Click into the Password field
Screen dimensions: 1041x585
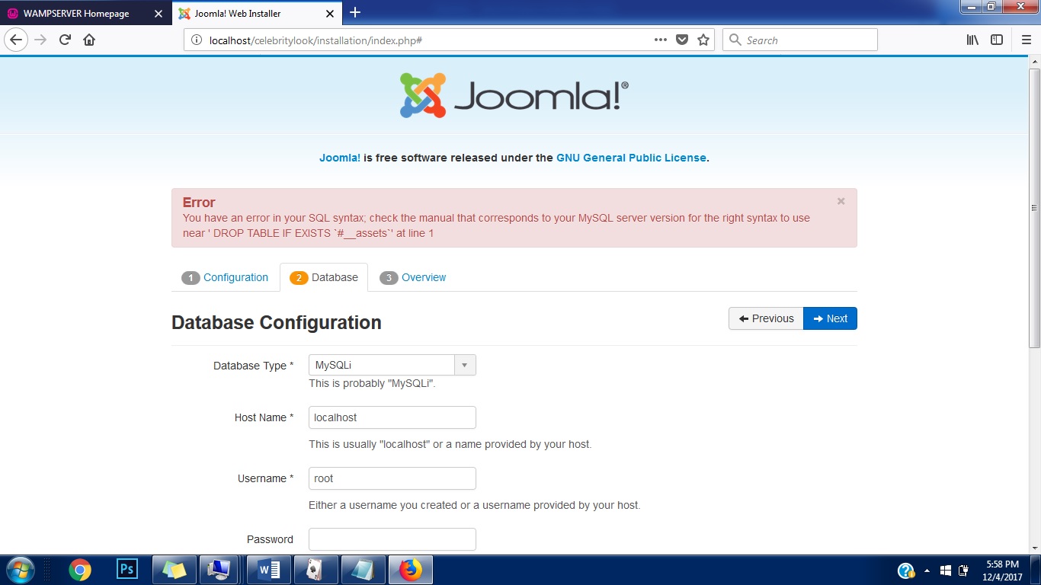pyautogui.click(x=392, y=539)
